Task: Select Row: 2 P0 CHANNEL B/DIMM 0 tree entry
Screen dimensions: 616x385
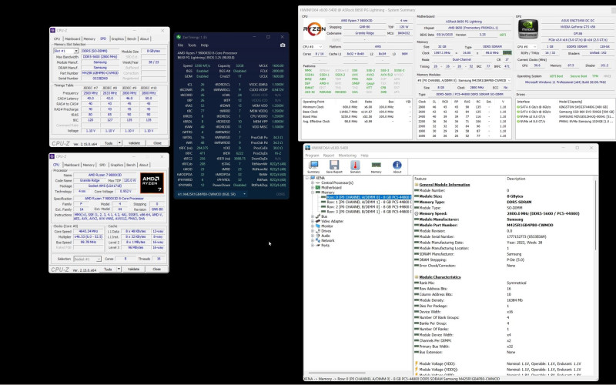Action: [369, 206]
